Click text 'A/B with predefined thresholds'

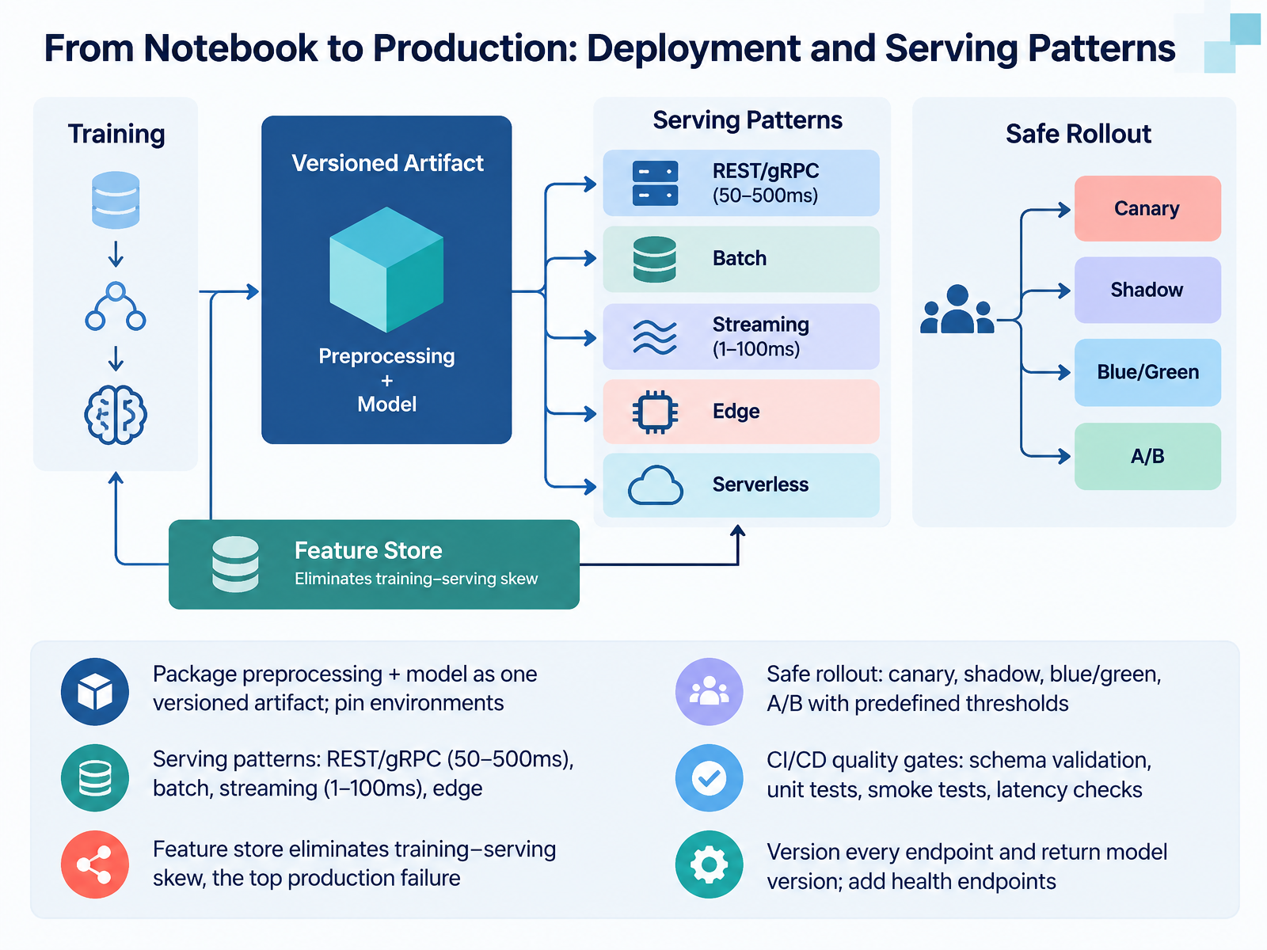click(918, 704)
